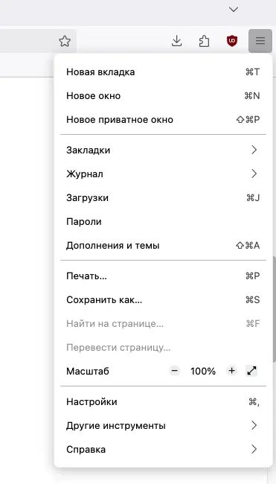
Task: Open the extensions puzzle piece icon
Action: [x=204, y=41]
